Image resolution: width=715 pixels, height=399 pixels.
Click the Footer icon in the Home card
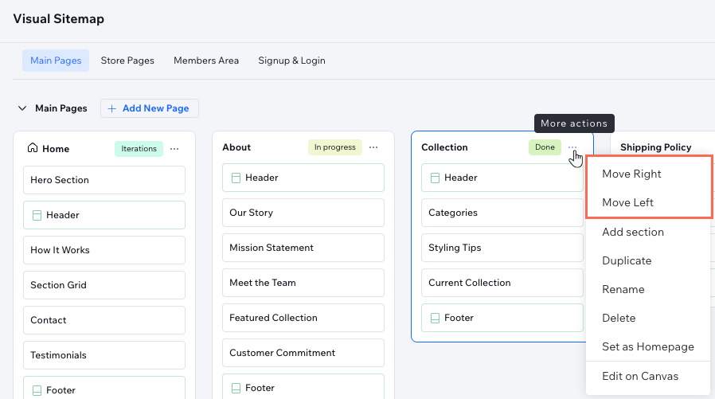(37, 390)
